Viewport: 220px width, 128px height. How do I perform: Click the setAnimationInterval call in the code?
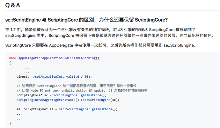(x=55, y=77)
